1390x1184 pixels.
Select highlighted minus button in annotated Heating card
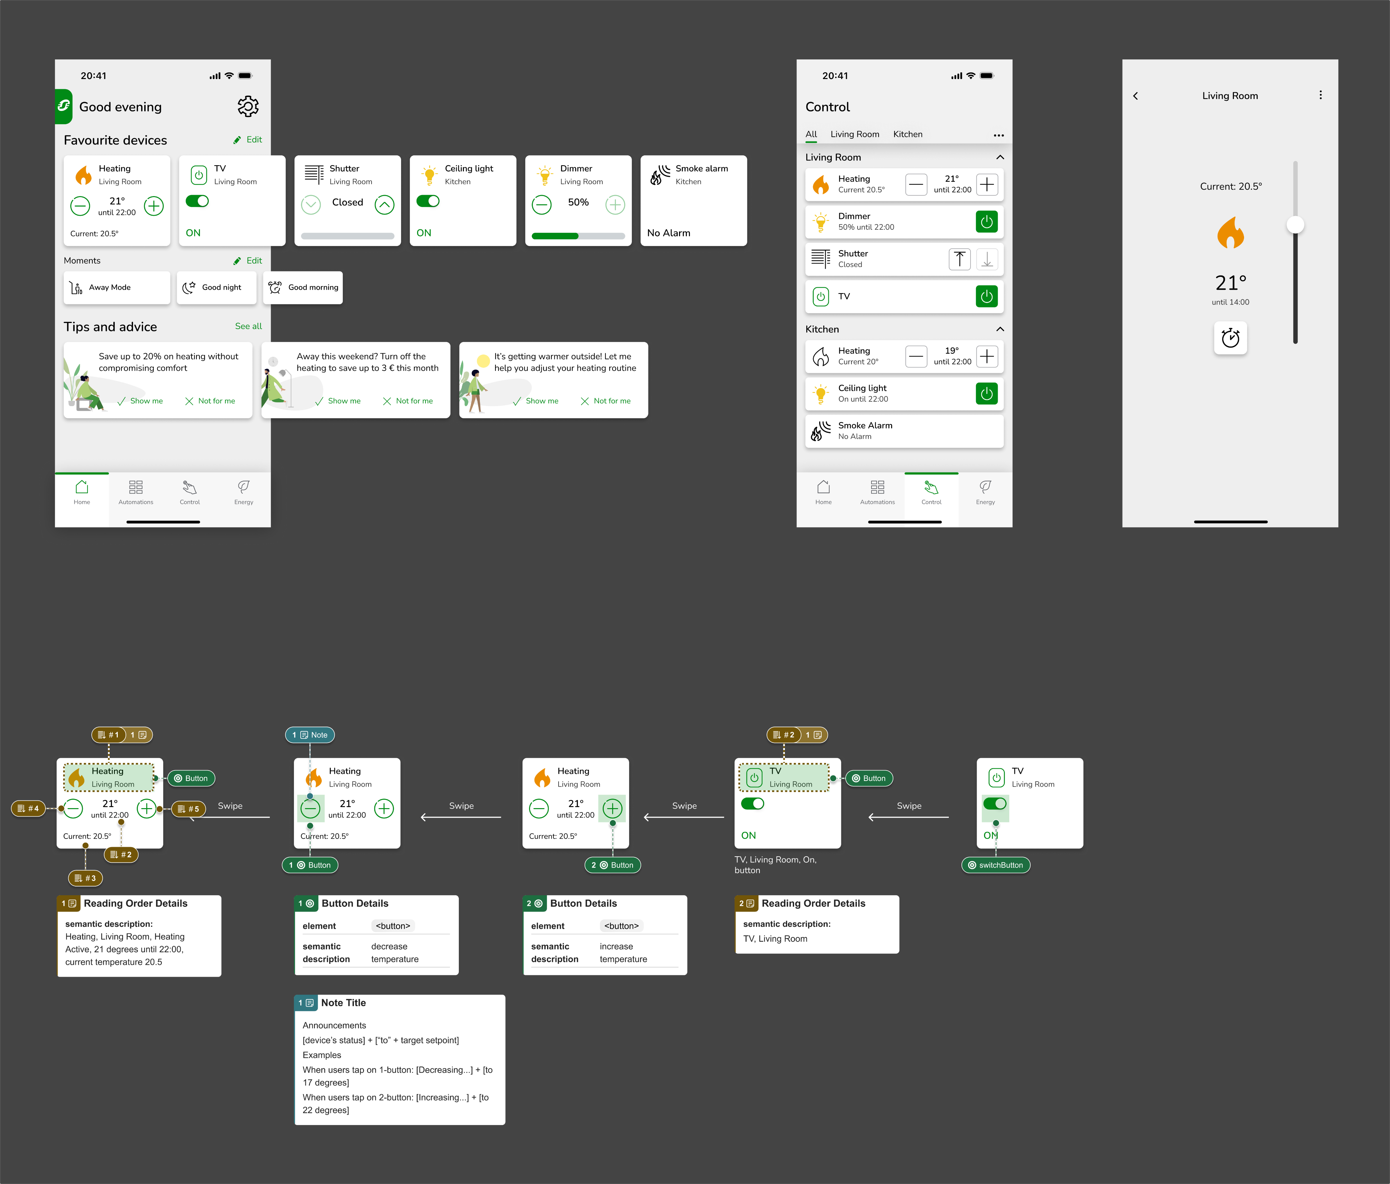tap(310, 808)
